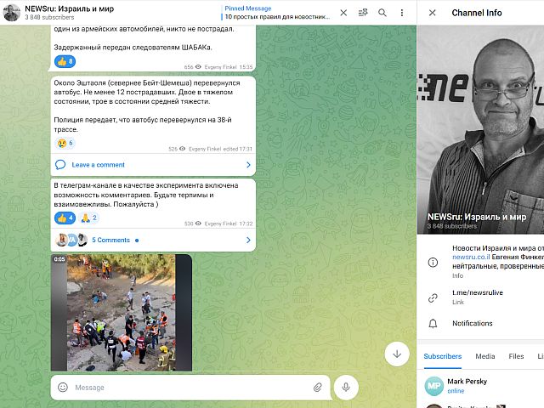Click crying face reaction with 6
Image resolution: width=544 pixels, height=408 pixels.
tap(65, 143)
